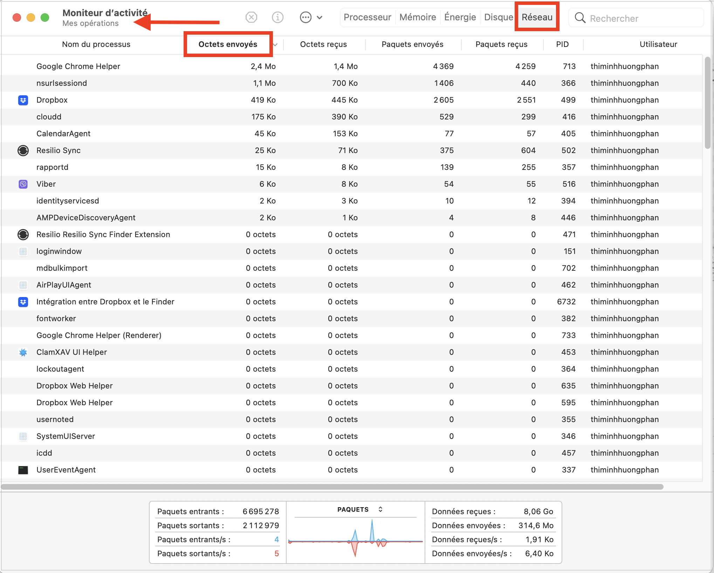Select the rapportd process row

[x=352, y=167]
